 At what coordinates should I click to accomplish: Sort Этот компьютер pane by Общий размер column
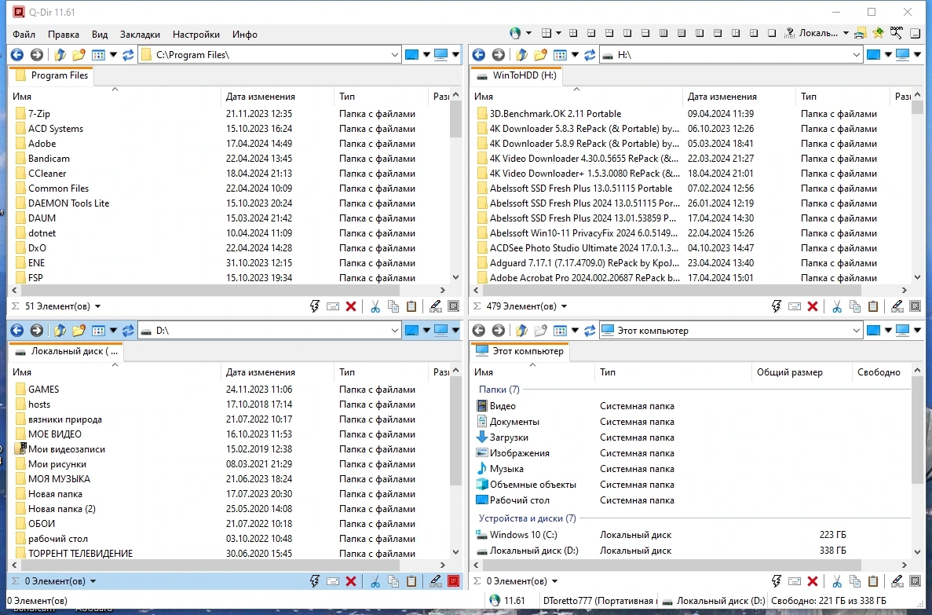(801, 372)
